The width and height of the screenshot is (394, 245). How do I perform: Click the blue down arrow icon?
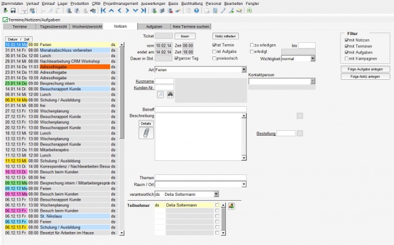point(135,10)
